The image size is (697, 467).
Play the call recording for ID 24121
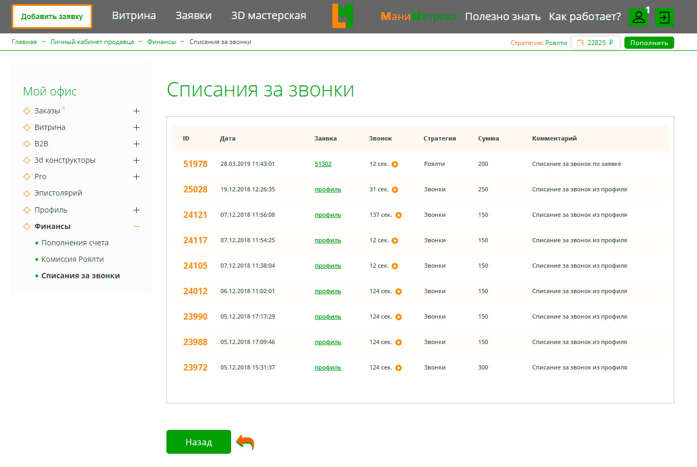tap(399, 215)
